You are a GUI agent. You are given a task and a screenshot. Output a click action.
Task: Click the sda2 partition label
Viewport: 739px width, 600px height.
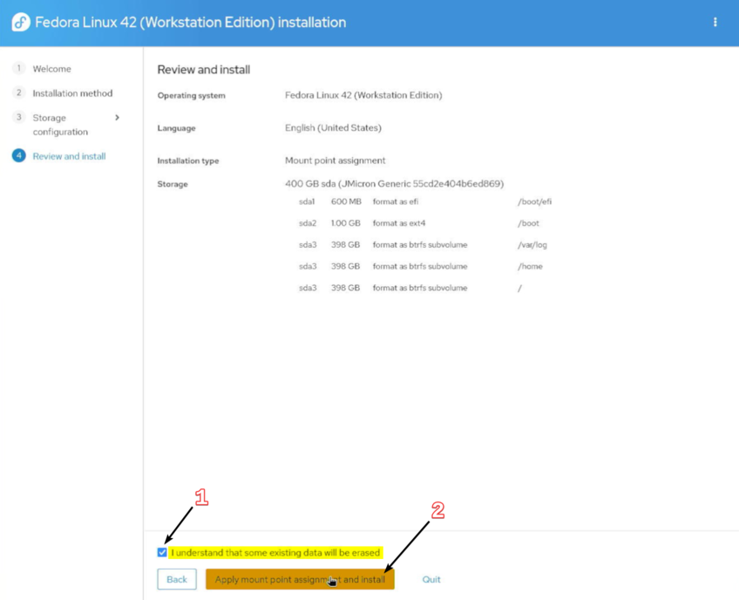(x=308, y=223)
